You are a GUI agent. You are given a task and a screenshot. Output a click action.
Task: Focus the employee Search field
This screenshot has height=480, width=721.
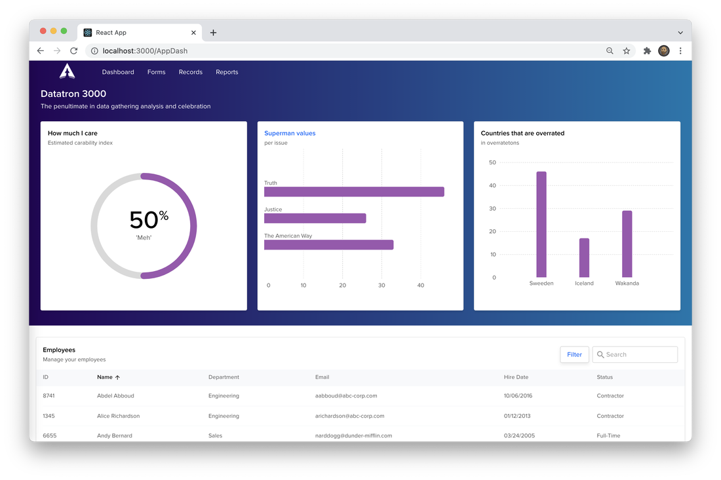635,355
